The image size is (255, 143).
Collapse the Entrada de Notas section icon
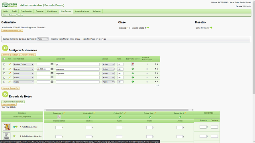pyautogui.click(x=5, y=94)
